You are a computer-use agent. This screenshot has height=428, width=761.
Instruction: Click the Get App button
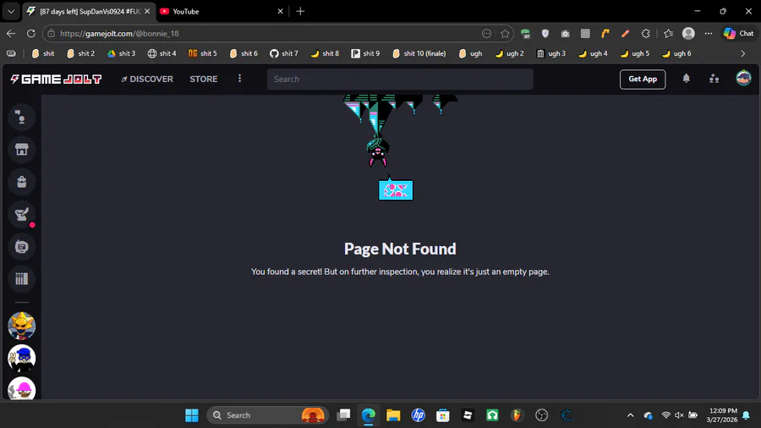(x=642, y=80)
